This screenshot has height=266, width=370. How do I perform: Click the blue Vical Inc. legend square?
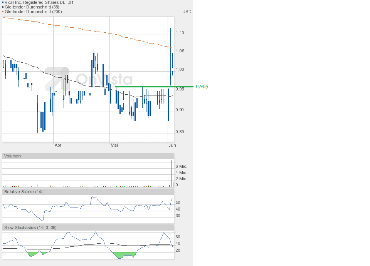point(3,2)
